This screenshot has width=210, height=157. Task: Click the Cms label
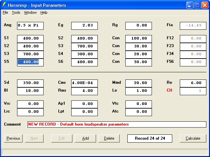click(x=62, y=82)
